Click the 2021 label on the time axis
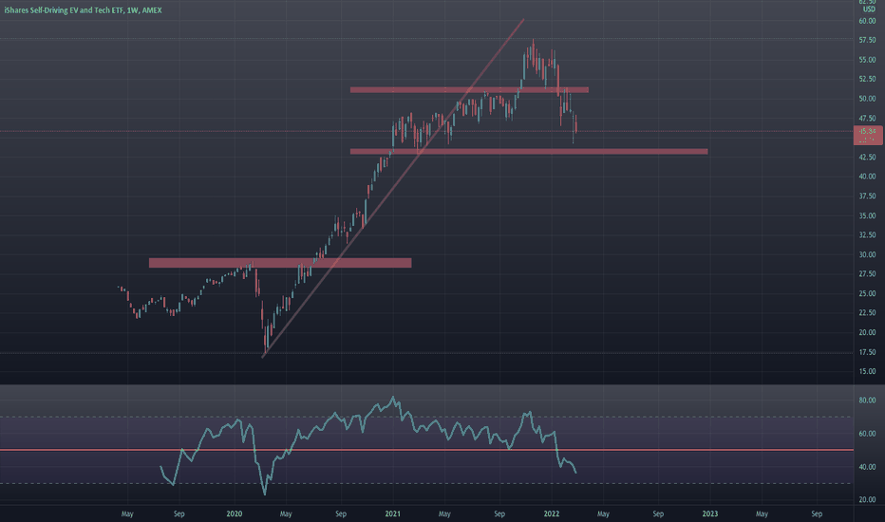 tap(393, 514)
